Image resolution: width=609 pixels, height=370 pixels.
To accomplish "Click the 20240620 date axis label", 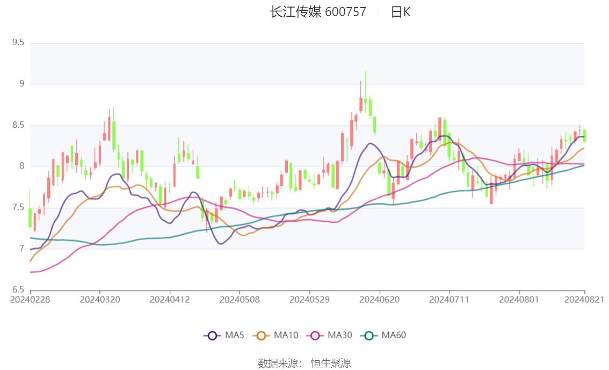I will pyautogui.click(x=380, y=300).
